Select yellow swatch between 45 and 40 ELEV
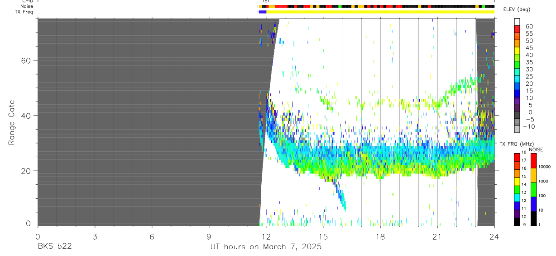This screenshot has width=556, height=256. [517, 51]
